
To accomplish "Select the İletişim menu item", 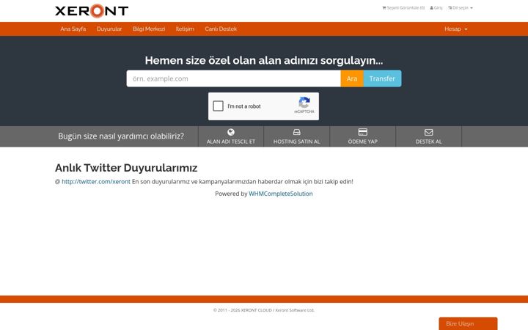I will (x=185, y=29).
